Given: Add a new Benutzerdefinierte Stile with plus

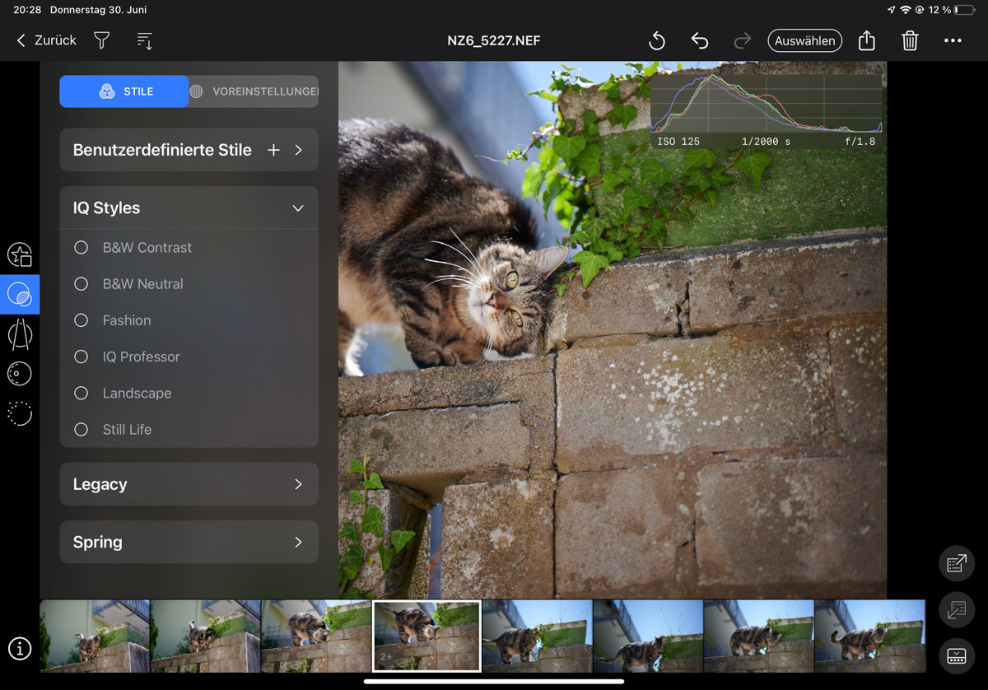Looking at the screenshot, I should [x=273, y=150].
